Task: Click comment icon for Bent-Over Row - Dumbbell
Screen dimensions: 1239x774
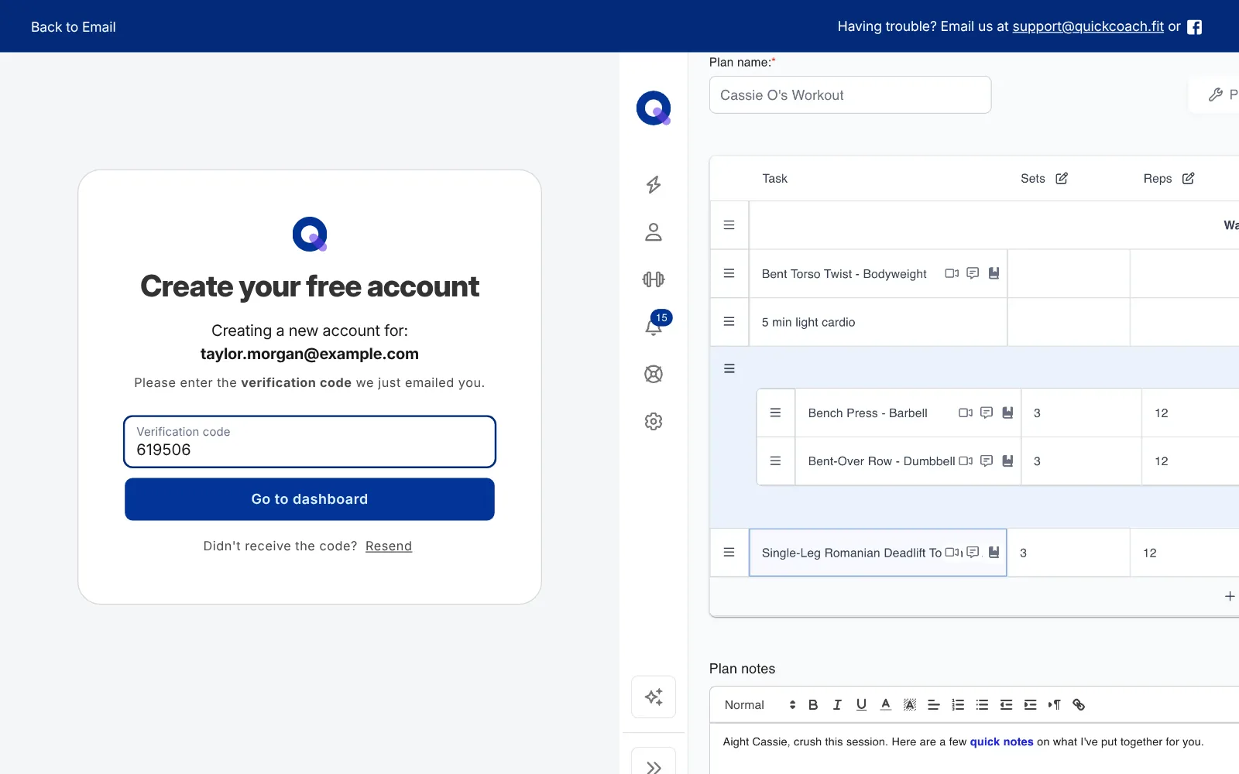Action: [x=987, y=461]
